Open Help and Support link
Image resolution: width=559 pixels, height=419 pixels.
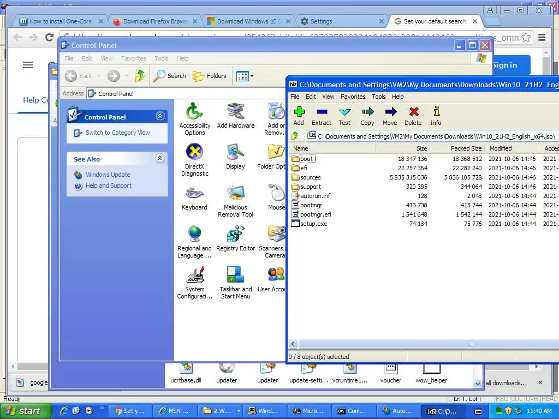pos(109,185)
